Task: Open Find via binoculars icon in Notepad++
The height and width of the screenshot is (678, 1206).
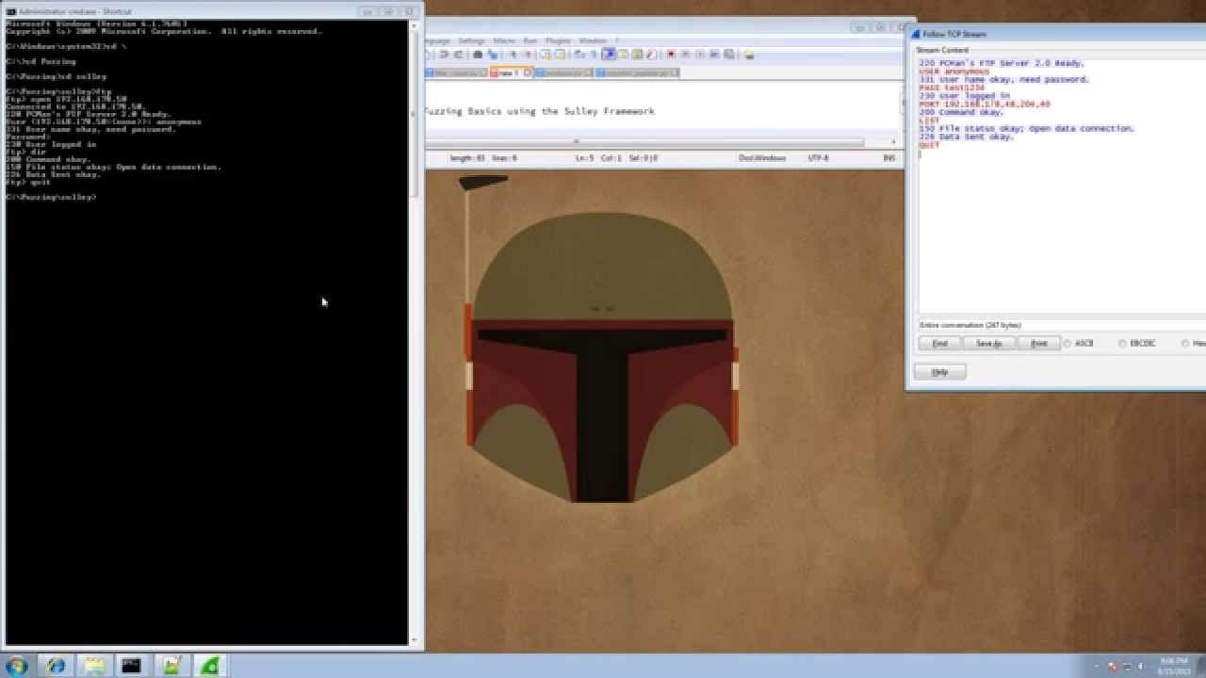Action: pos(478,55)
